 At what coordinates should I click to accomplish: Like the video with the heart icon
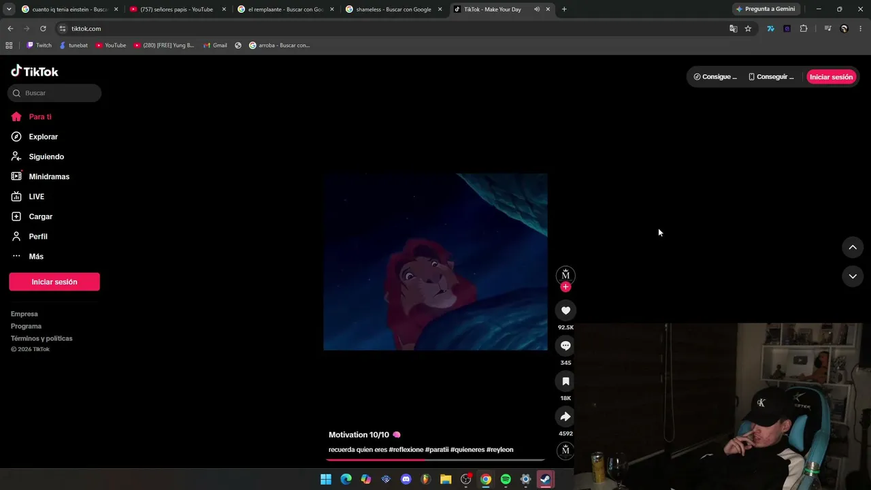[565, 310]
